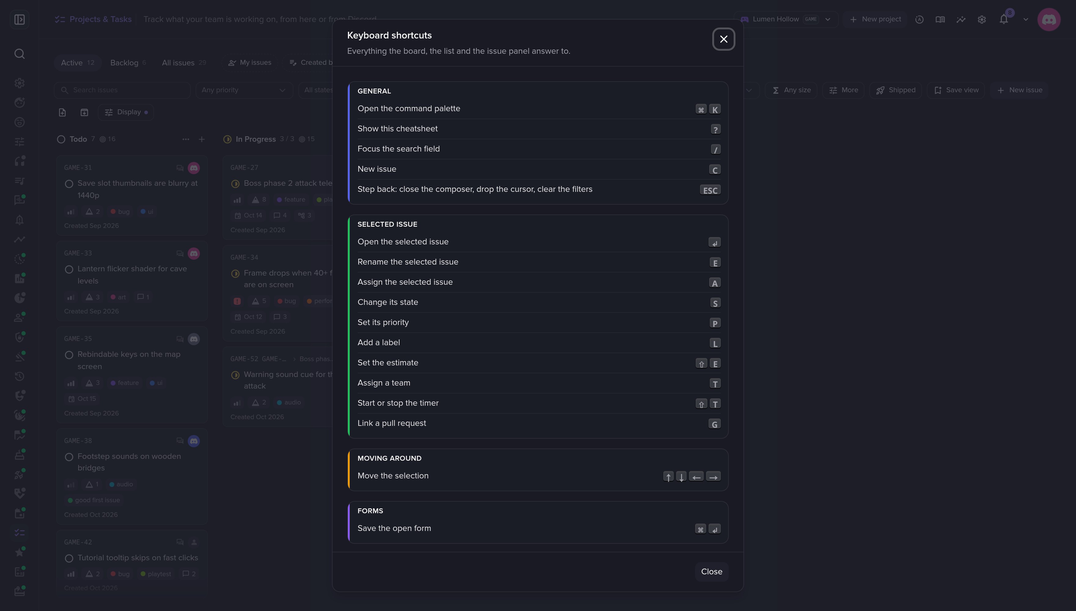Focus the Search issues field
Viewport: 1076px width, 611px height.
coord(122,90)
